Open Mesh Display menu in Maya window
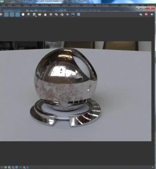 point(103,5)
